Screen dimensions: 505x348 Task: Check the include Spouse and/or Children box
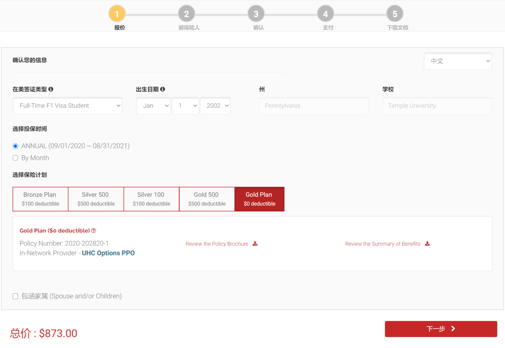tap(15, 296)
